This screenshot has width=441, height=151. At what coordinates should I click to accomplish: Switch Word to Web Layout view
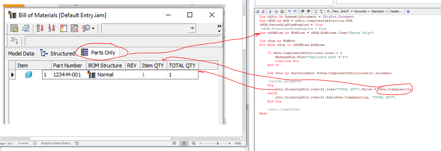tap(194, 143)
